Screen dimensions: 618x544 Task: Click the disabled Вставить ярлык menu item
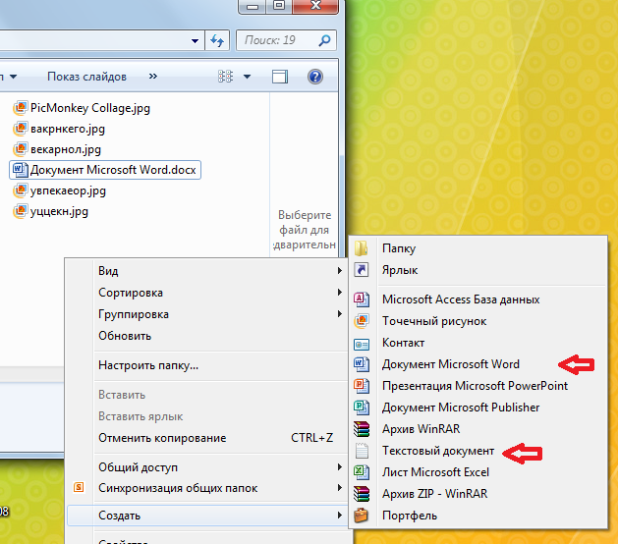click(x=207, y=416)
